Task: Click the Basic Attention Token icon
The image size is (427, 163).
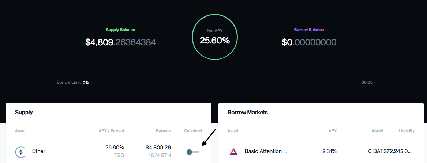Action: pyautogui.click(x=233, y=152)
